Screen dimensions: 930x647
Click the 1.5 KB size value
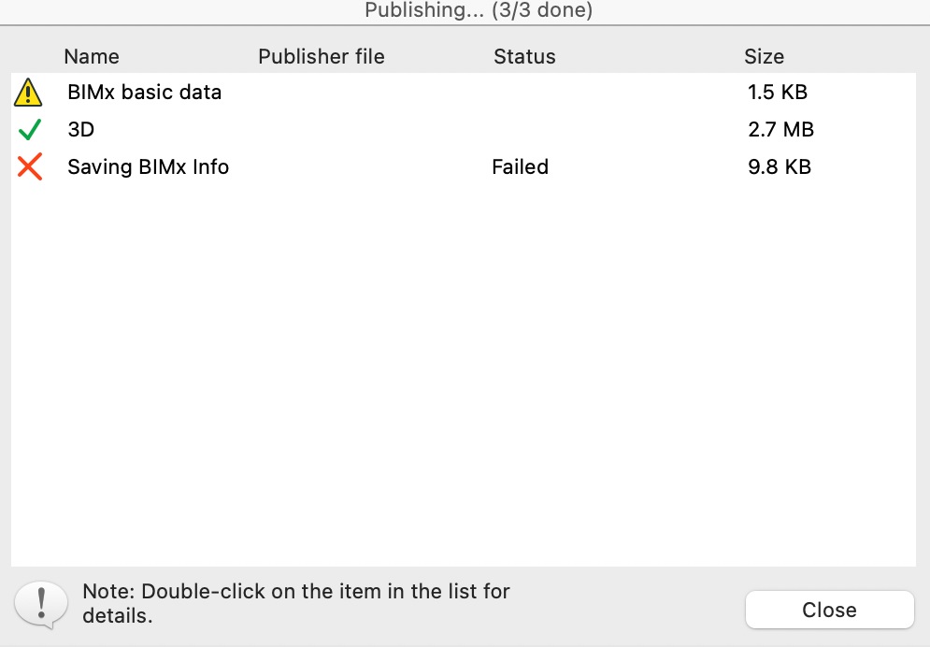click(x=778, y=92)
